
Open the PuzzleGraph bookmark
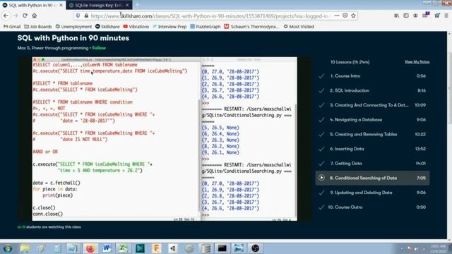click(206, 27)
